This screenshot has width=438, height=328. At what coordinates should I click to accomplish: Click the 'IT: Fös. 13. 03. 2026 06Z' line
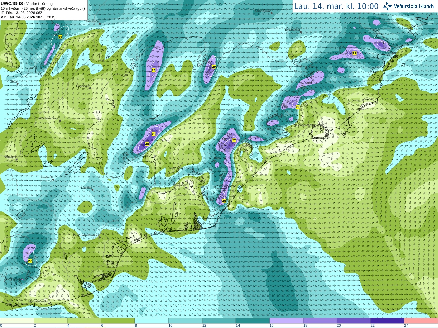click(x=22, y=13)
